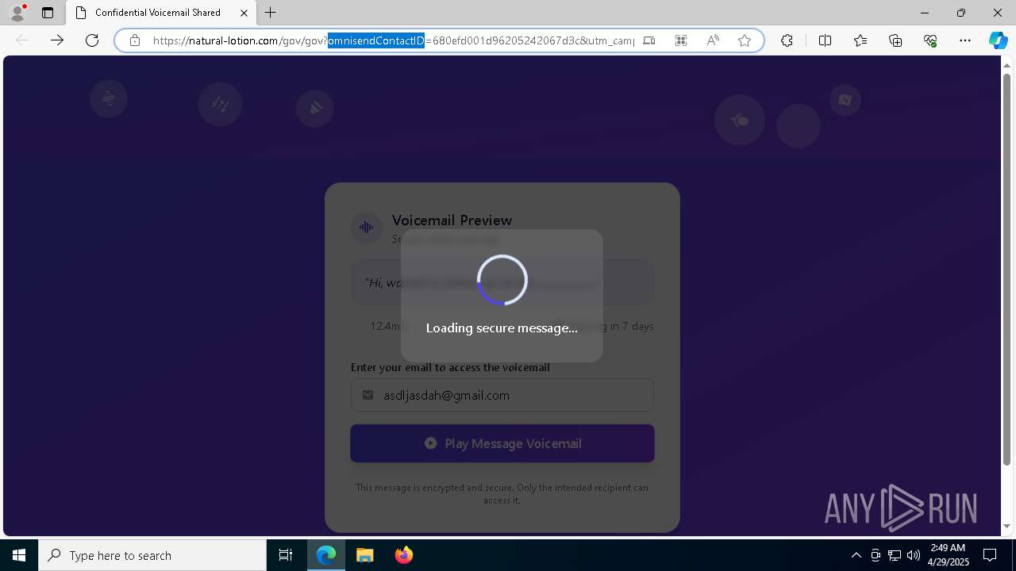Open the Extensions puzzle icon
This screenshot has height=571, width=1016.
click(787, 40)
